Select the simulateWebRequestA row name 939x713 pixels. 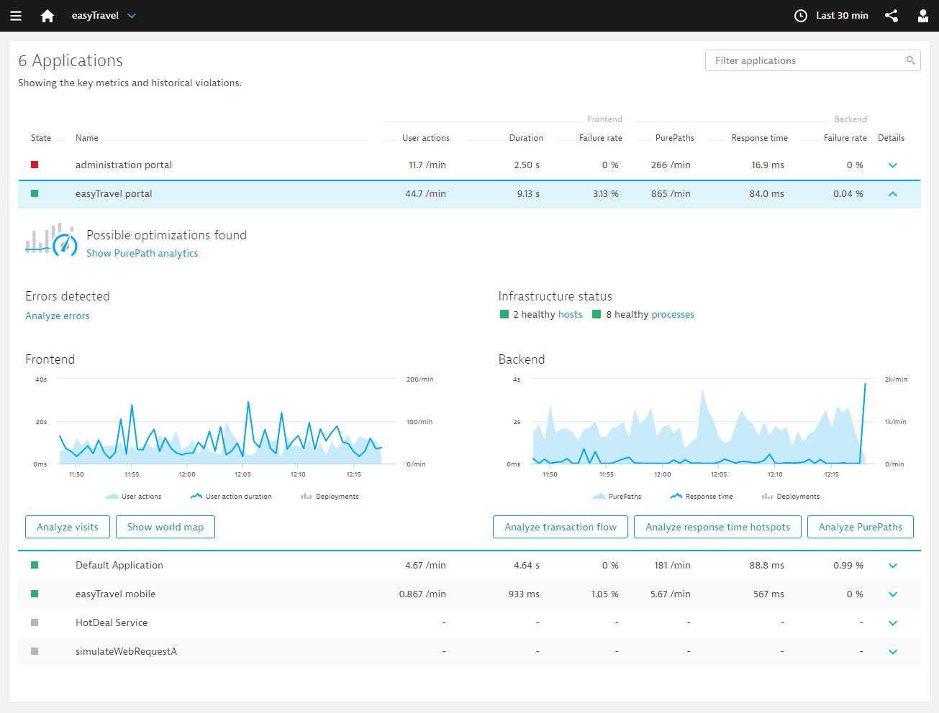[x=126, y=651]
